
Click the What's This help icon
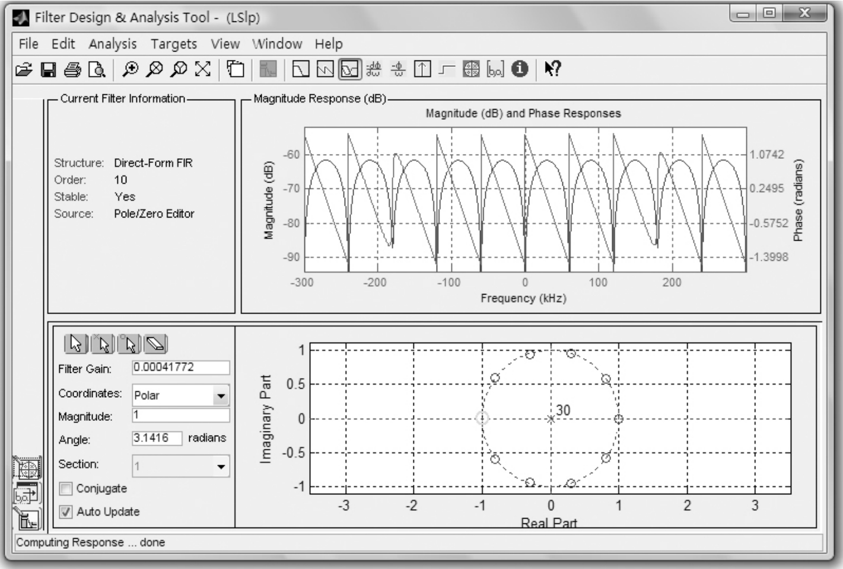(x=552, y=69)
